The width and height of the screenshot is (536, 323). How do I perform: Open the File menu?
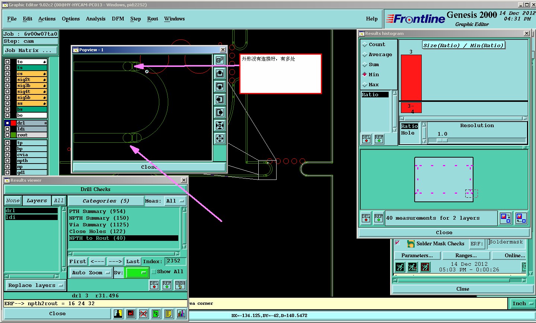click(x=12, y=19)
